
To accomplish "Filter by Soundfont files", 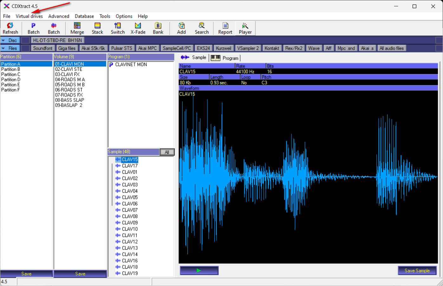I will click(x=42, y=48).
